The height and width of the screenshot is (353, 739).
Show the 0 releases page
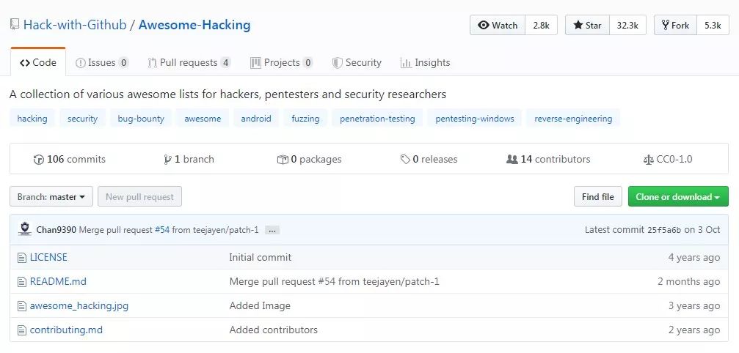click(x=429, y=160)
